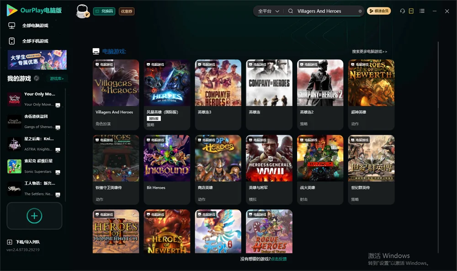The height and width of the screenshot is (271, 457).
Task: Click the 电脑游戏 badge on 英雄连3 cover
Action: click(207, 65)
